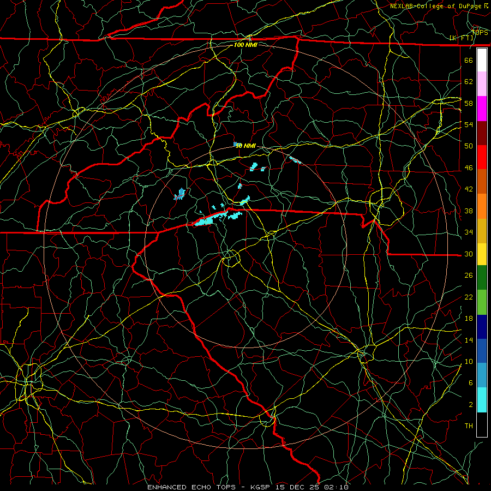The image size is (491, 491).
Task: Click the "66" scale label
Action: pos(469,60)
